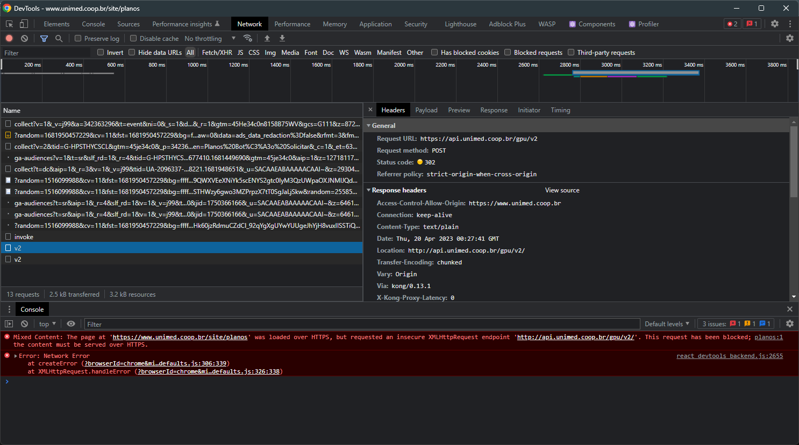This screenshot has height=445, width=799.
Task: Click the blue request bar in timeline overview
Action: [x=636, y=73]
